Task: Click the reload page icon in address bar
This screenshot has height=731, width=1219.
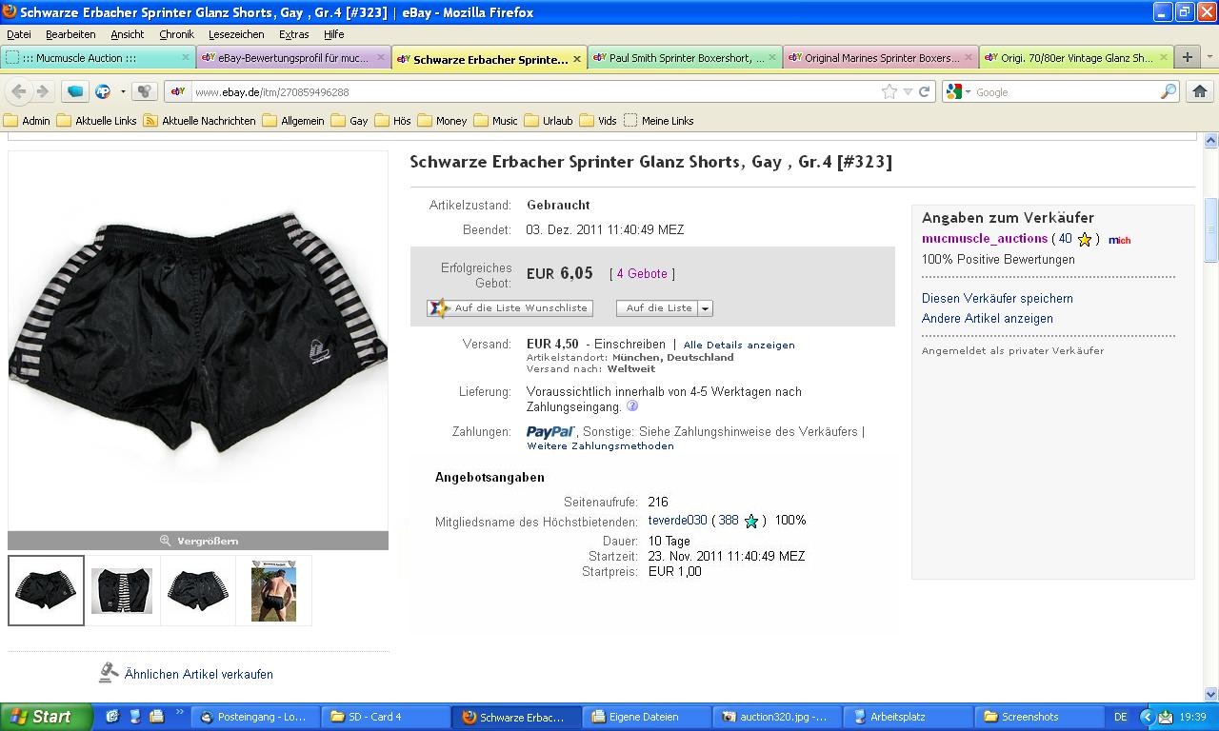Action: click(x=924, y=92)
